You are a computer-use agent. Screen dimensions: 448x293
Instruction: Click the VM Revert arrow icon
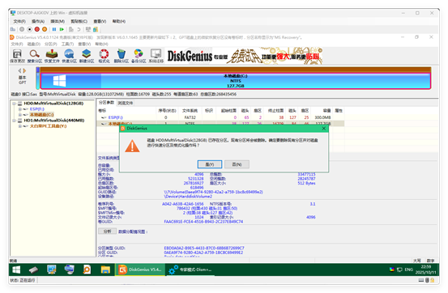coord(79,29)
